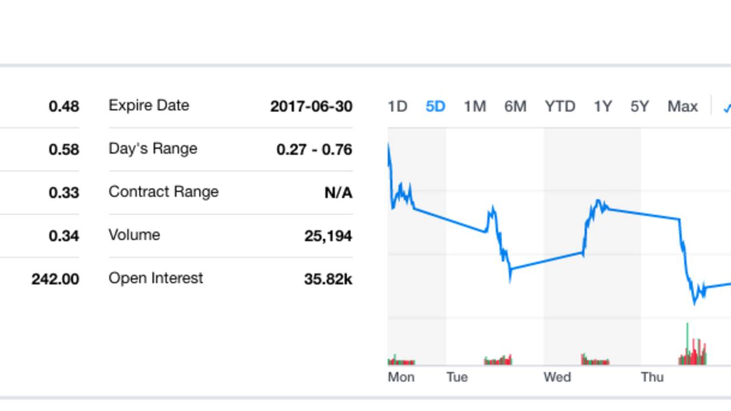The height and width of the screenshot is (411, 731).
Task: Click the Open Interest value 35.82k
Action: pos(328,279)
